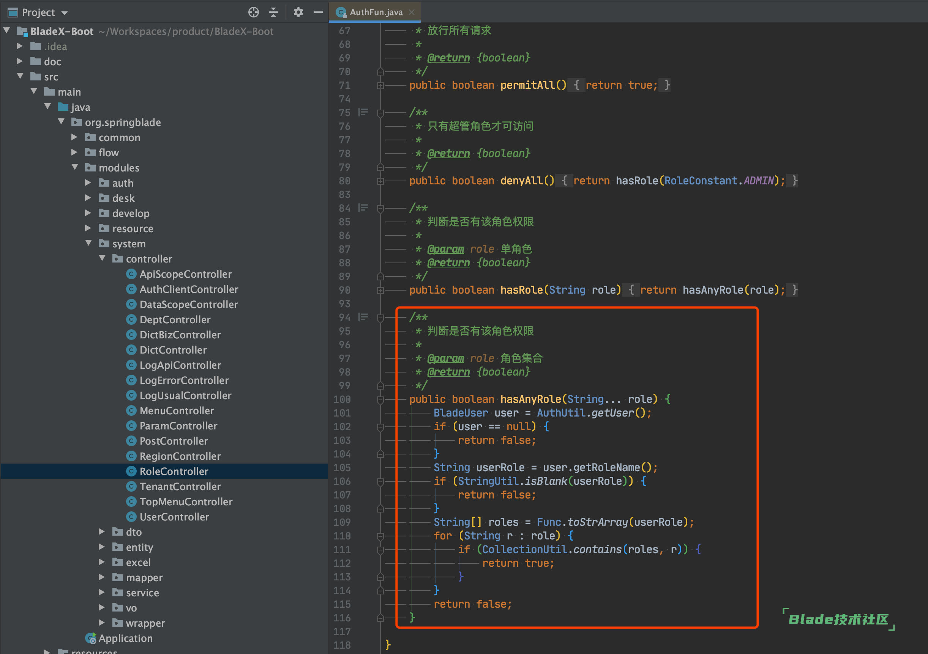The width and height of the screenshot is (928, 654).
Task: Select the wrapper package
Action: click(145, 623)
